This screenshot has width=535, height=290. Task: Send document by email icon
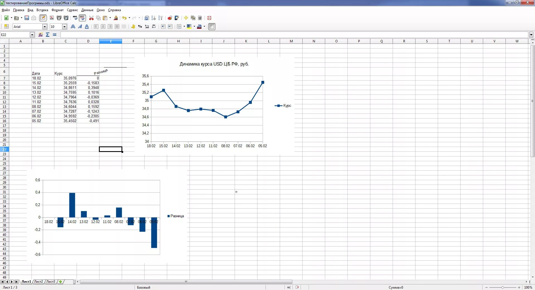34,18
